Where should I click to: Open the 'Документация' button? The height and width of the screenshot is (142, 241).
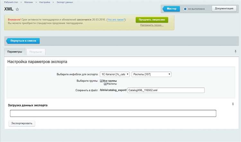pyautogui.click(x=224, y=9)
